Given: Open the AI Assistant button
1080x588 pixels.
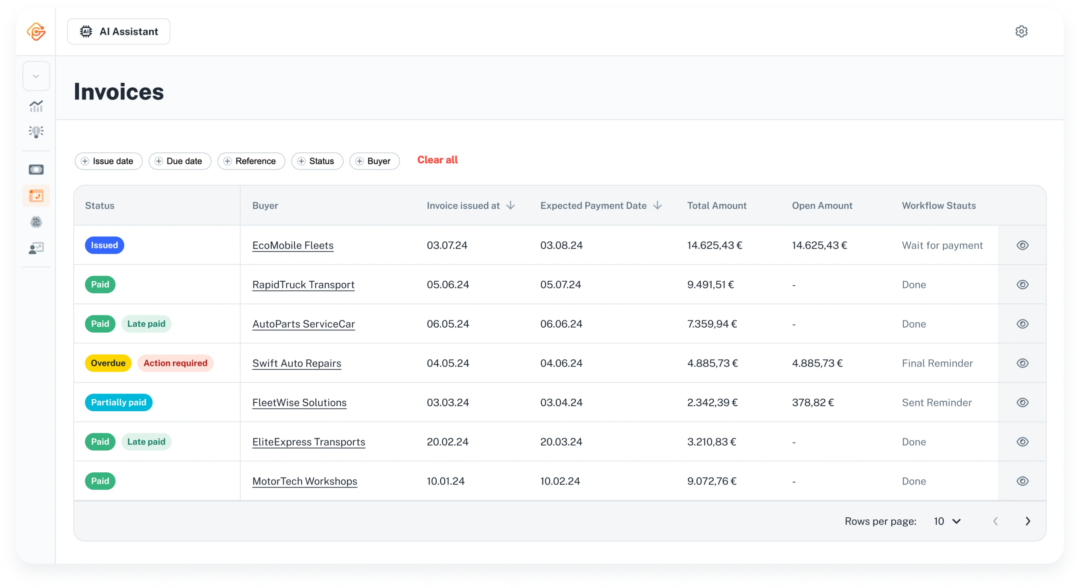Looking at the screenshot, I should click(x=119, y=31).
